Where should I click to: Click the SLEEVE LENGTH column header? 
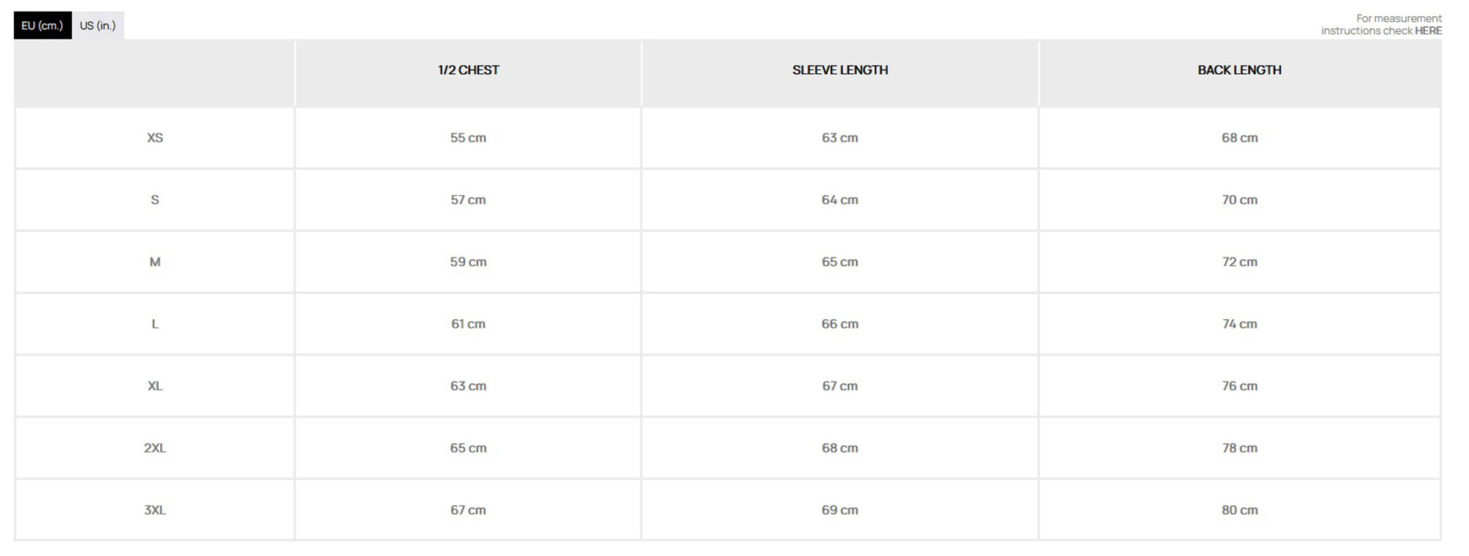coord(840,70)
